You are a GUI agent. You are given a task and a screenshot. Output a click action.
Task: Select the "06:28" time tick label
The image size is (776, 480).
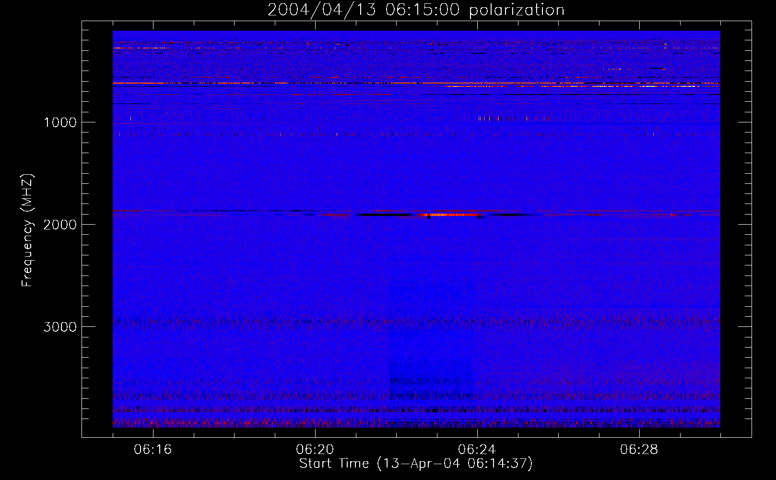639,450
